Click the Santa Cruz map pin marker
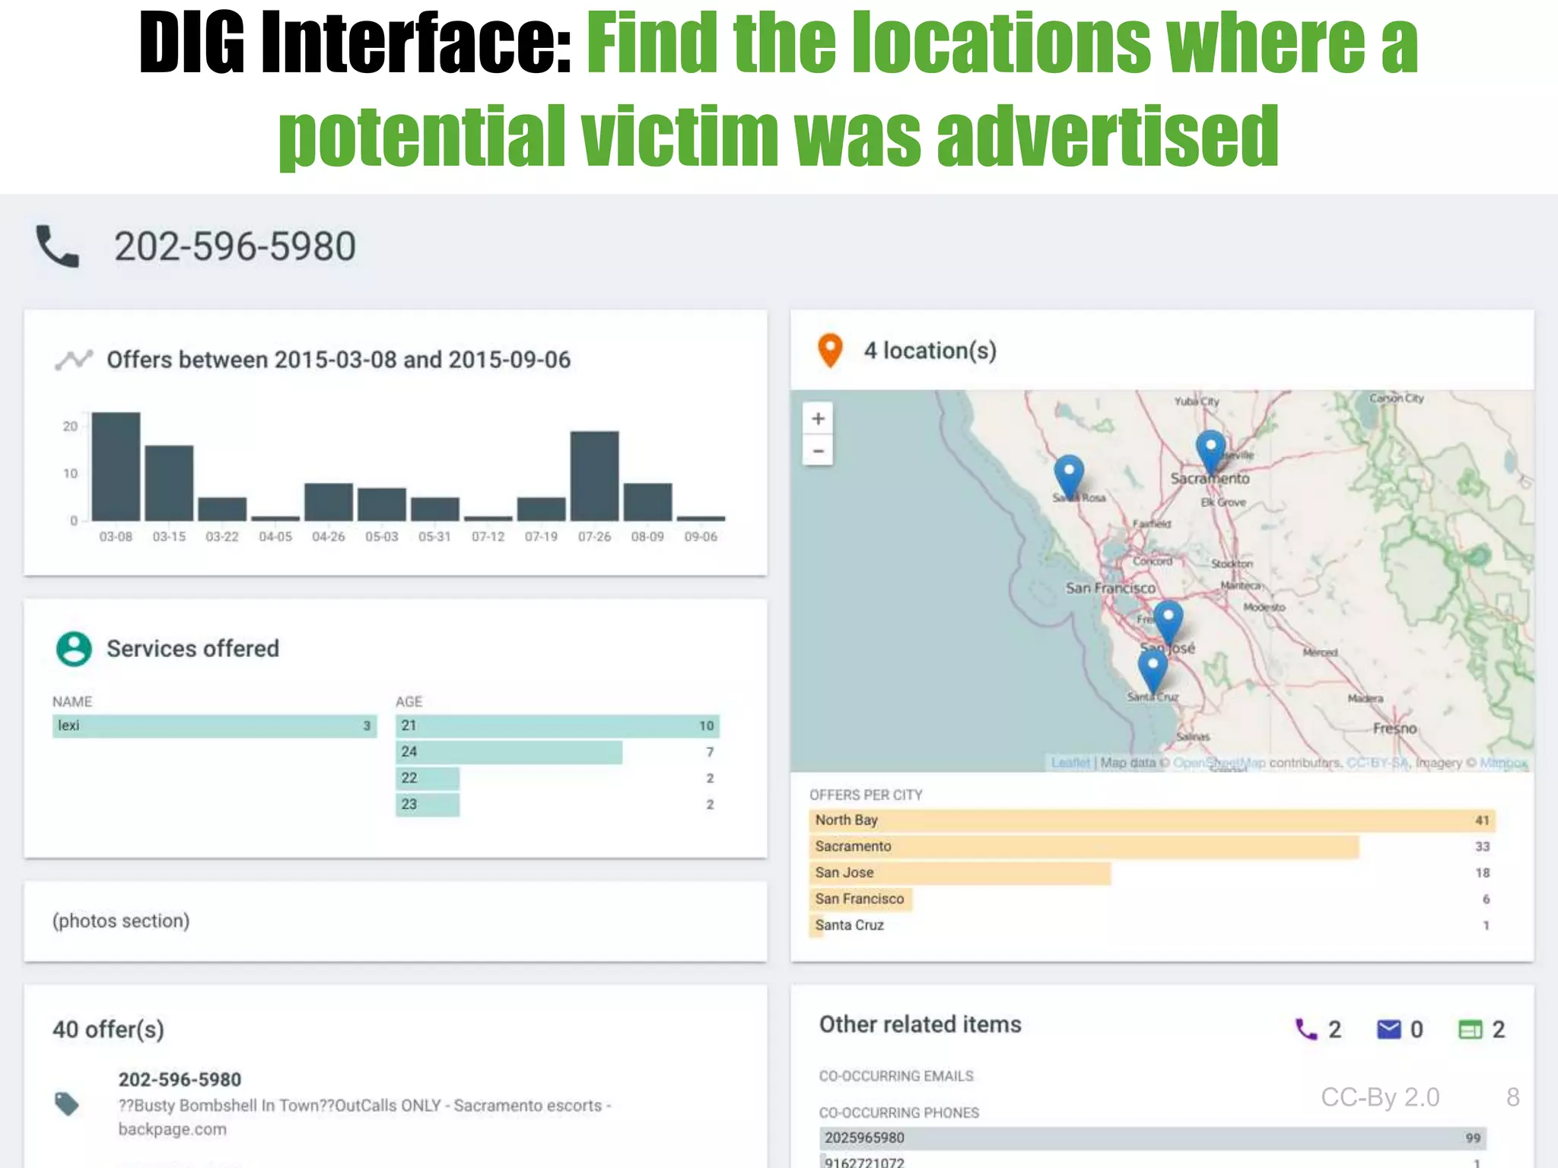This screenshot has width=1558, height=1168. click(x=1153, y=669)
